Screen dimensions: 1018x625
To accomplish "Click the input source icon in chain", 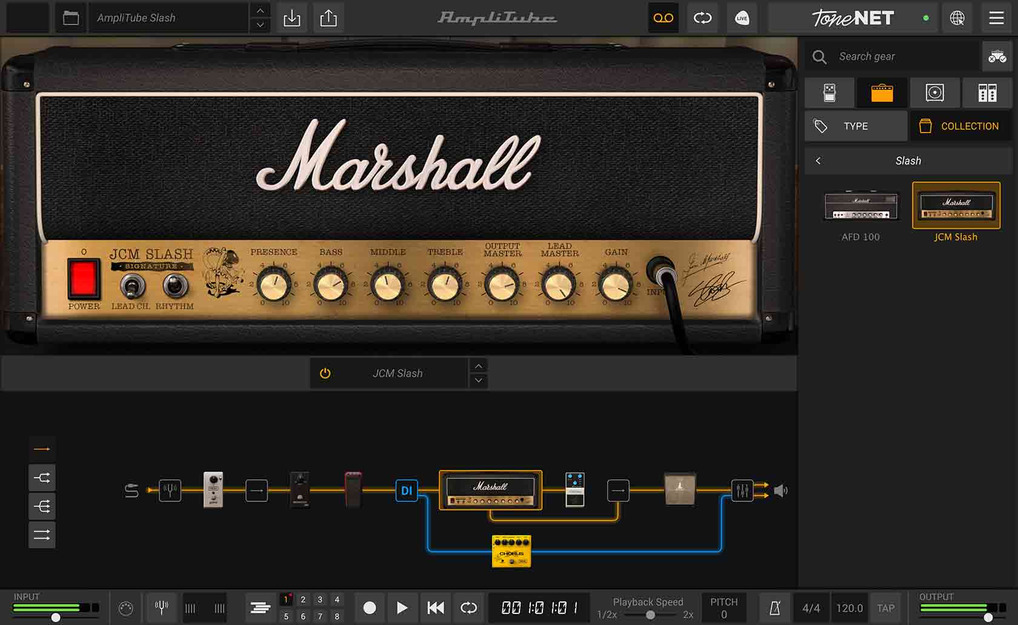I will coord(131,491).
